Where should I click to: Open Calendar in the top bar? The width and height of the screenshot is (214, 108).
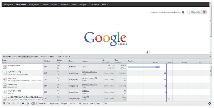click(x=64, y=4)
